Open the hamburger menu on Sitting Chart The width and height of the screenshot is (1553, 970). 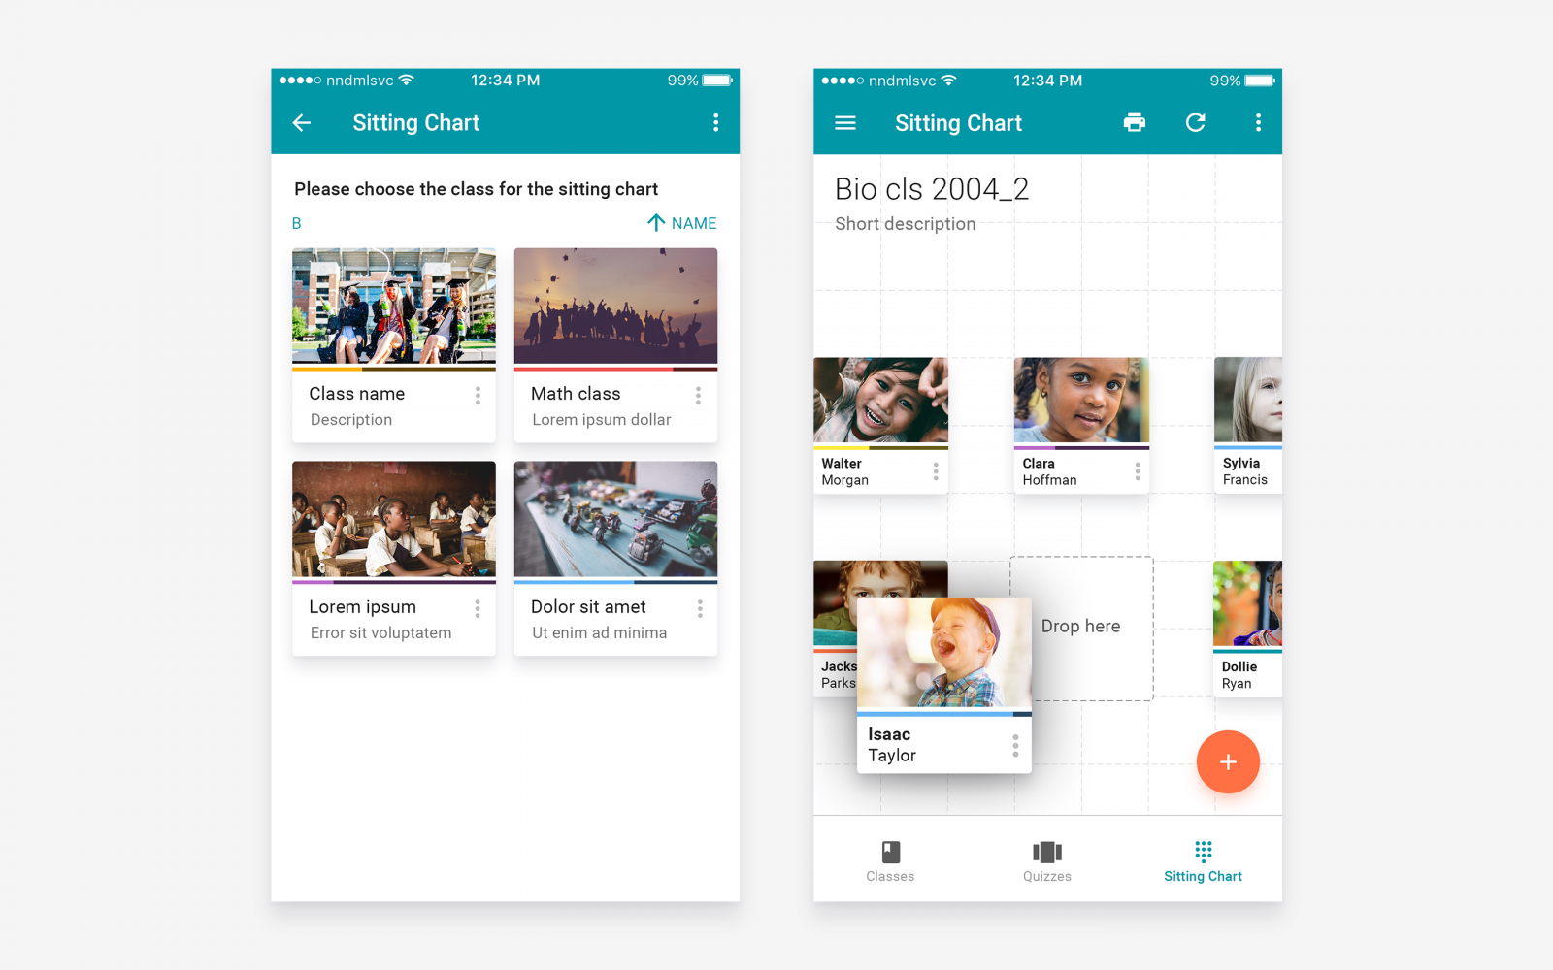click(844, 123)
